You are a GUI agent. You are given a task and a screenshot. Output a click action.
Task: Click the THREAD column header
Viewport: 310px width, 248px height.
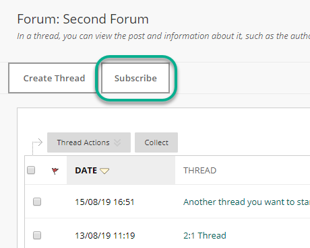(x=199, y=171)
